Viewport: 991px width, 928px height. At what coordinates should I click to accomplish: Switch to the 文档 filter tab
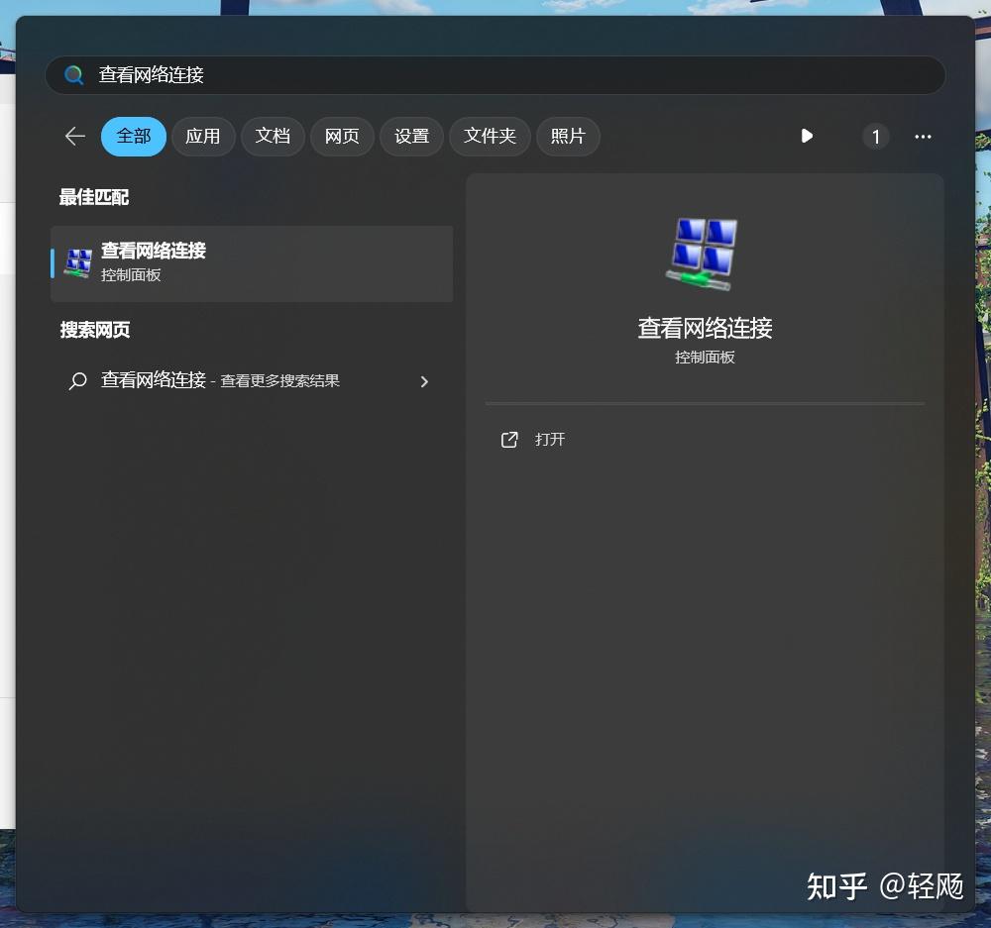coord(273,137)
